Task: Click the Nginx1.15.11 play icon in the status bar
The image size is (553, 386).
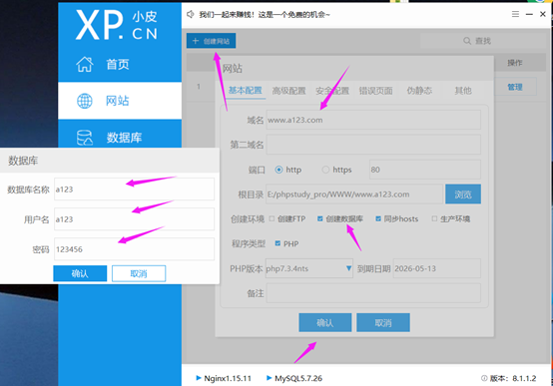Action: (199, 378)
